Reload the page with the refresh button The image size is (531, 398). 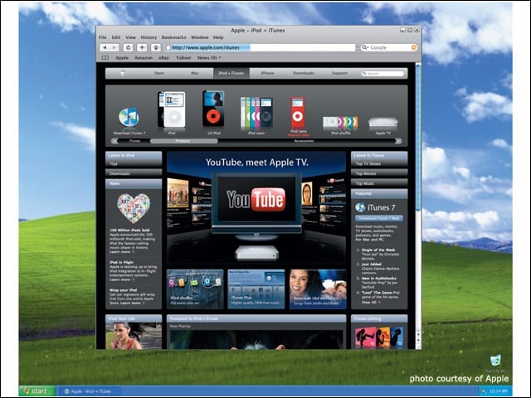tap(128, 48)
